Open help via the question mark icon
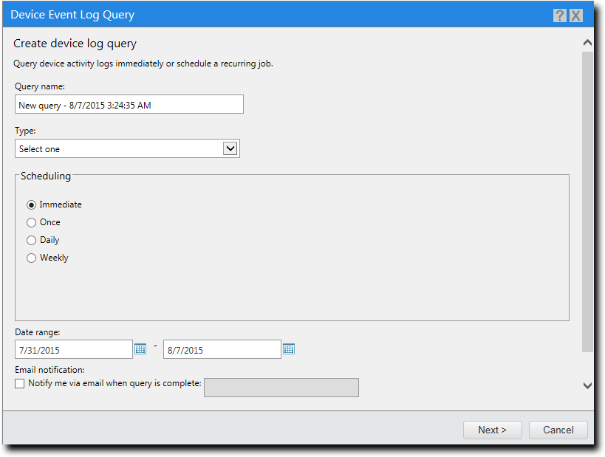 (559, 15)
